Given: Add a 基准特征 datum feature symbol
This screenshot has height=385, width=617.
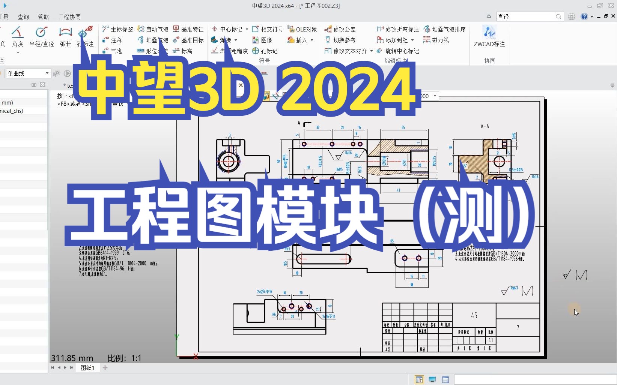Looking at the screenshot, I should [x=188, y=29].
